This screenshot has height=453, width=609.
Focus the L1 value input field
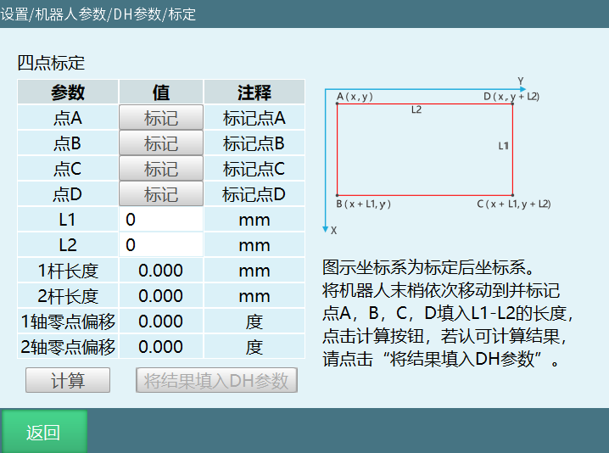click(161, 220)
